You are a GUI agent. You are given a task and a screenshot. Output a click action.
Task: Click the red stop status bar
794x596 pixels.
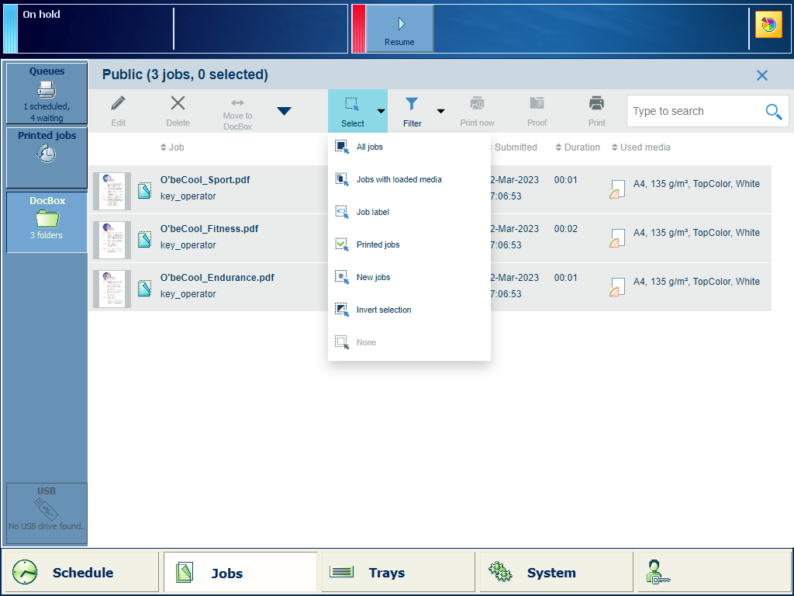358,29
